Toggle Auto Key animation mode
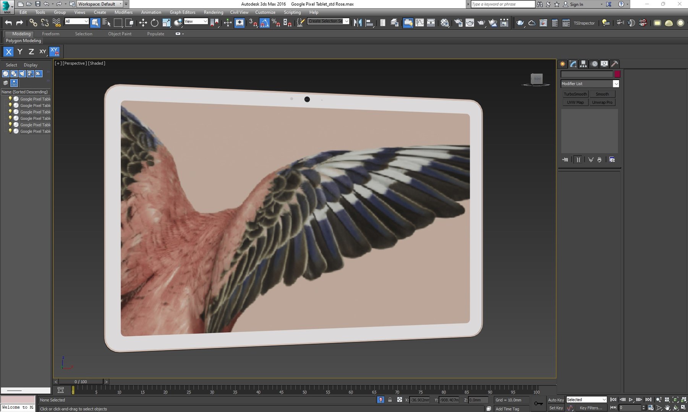The image size is (688, 412). pos(555,400)
